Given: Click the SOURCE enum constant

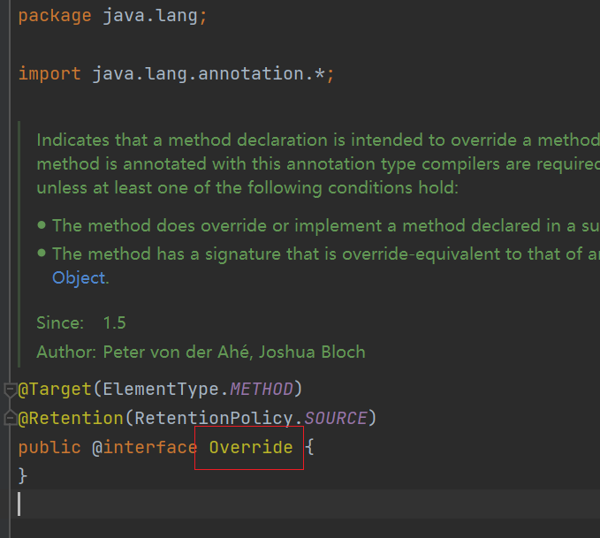Looking at the screenshot, I should click(336, 418).
